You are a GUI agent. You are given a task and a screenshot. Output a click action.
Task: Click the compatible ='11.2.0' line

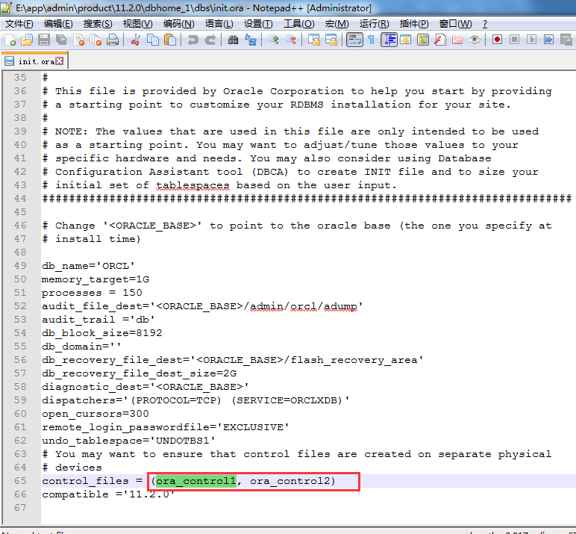click(108, 494)
